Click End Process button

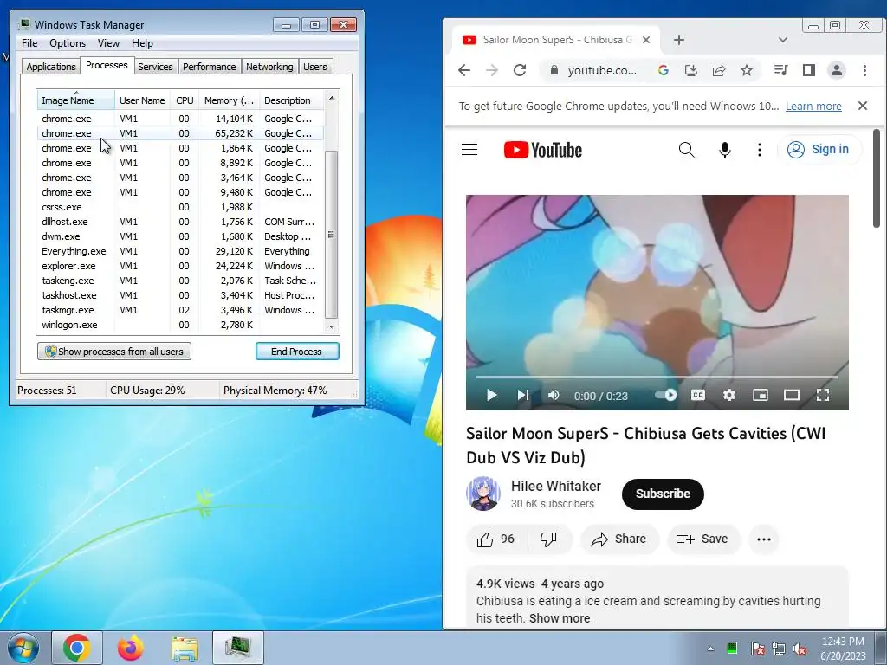point(297,352)
